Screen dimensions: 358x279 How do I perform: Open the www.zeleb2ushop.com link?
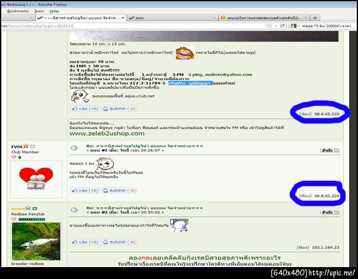pyautogui.click(x=107, y=133)
